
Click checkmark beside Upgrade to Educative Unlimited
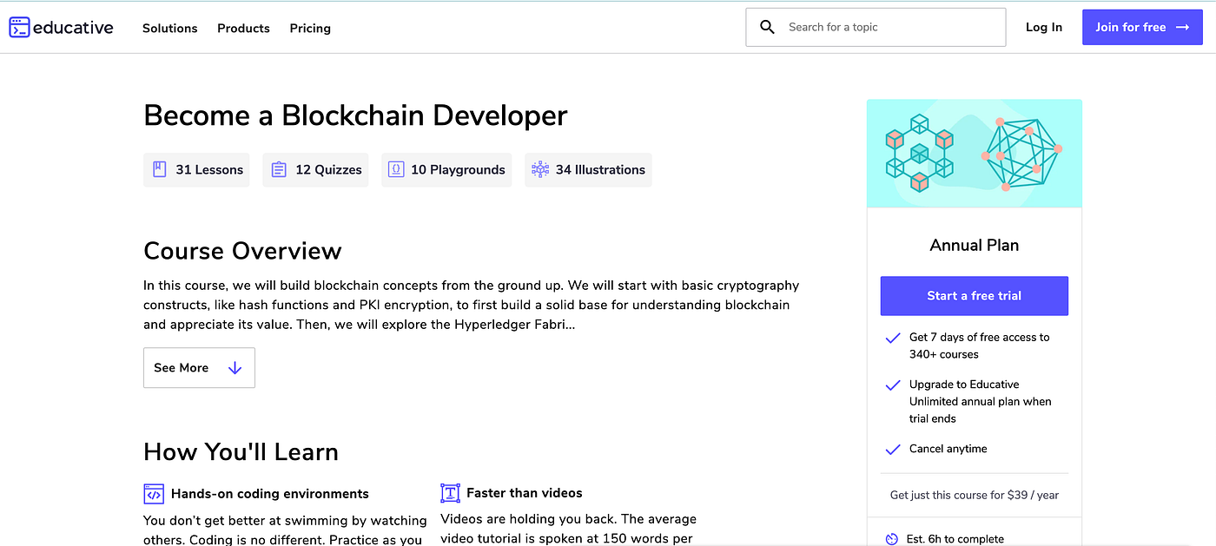(x=892, y=385)
